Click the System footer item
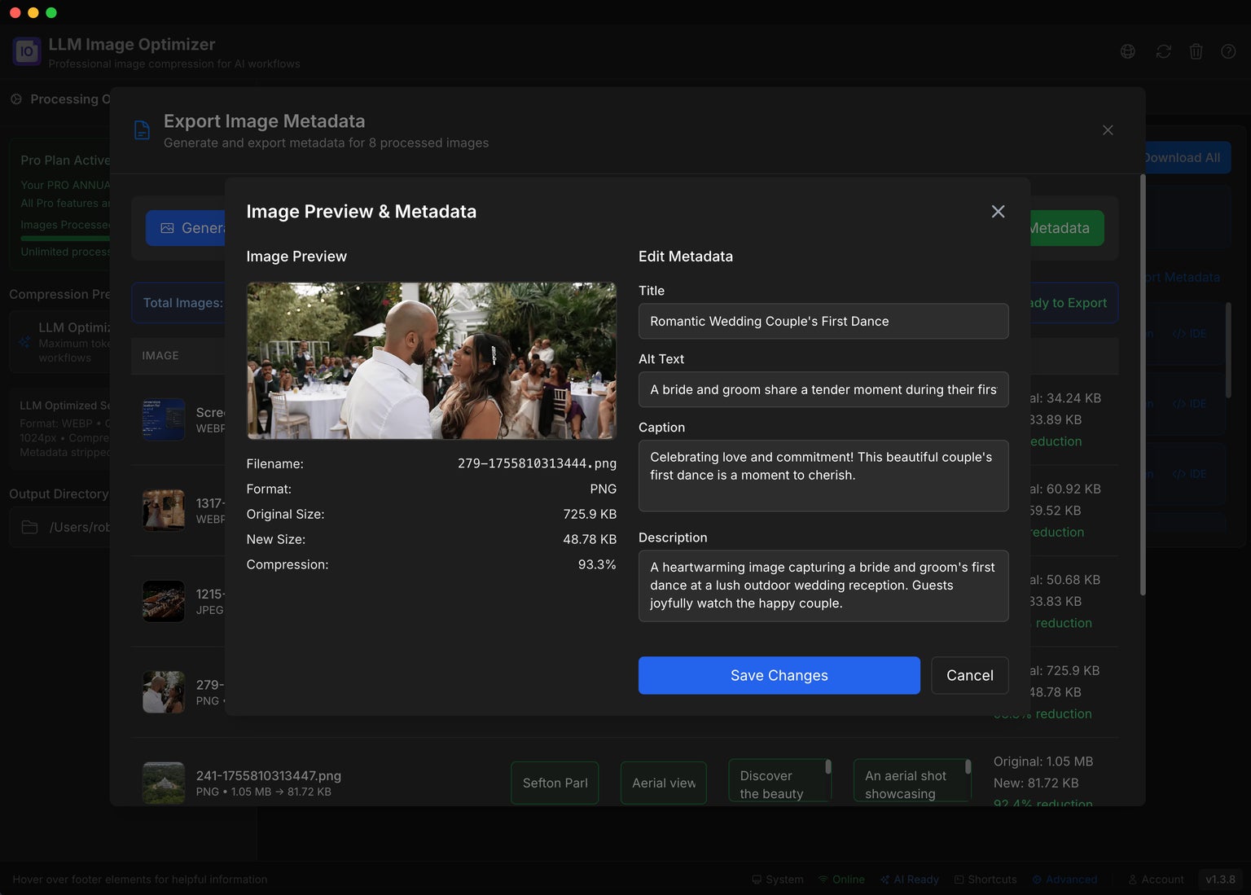The image size is (1251, 895). click(778, 880)
